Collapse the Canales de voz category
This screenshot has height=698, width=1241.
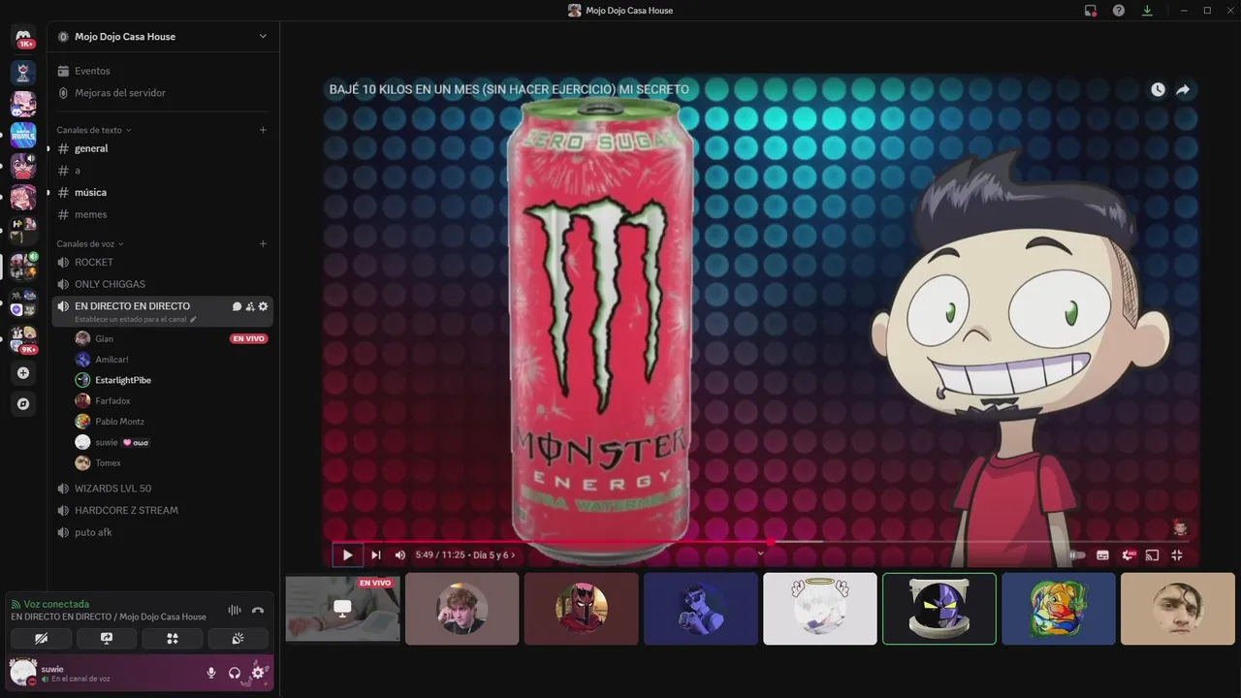click(90, 243)
